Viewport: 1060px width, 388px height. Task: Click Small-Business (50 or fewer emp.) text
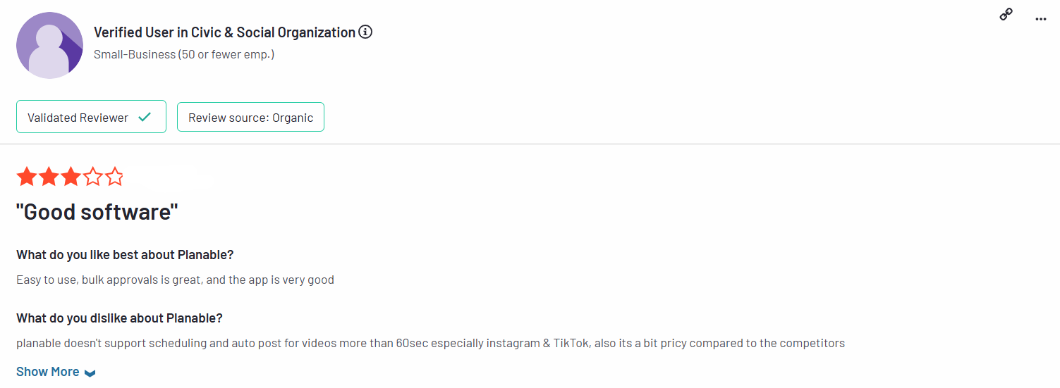click(184, 54)
